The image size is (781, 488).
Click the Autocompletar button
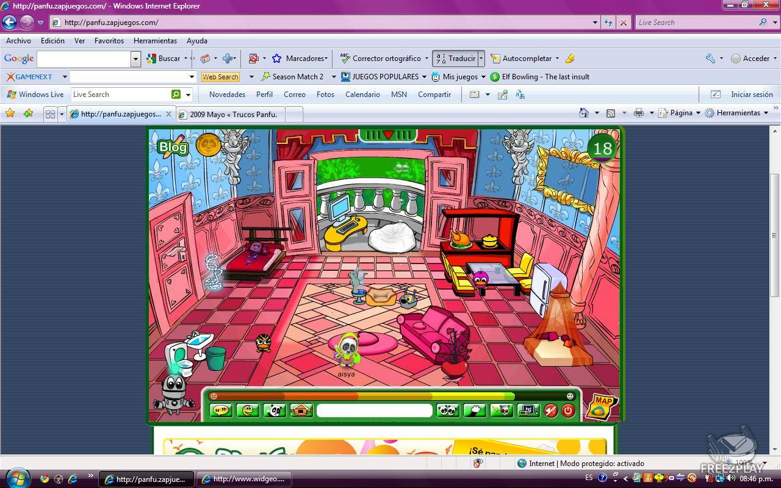pos(522,59)
